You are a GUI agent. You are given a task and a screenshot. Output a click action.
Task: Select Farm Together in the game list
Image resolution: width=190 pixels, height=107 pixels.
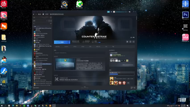click(x=38, y=67)
